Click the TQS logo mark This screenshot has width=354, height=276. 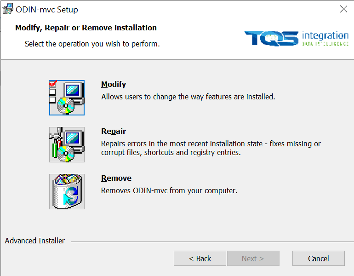pos(271,38)
